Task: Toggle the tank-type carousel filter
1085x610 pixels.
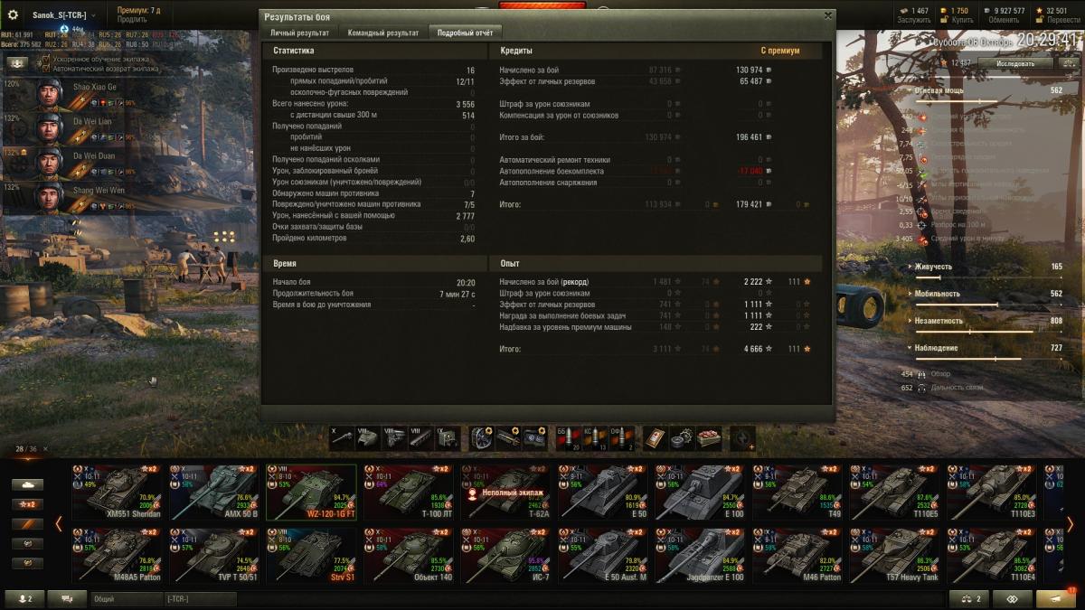Action: pyautogui.click(x=27, y=484)
